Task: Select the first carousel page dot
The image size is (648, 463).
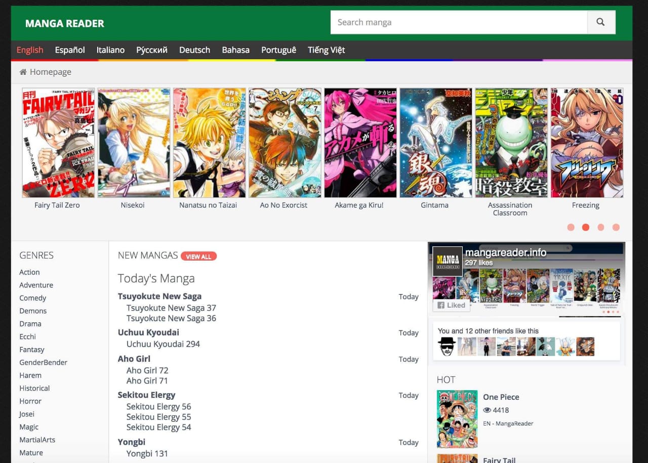Action: pyautogui.click(x=571, y=227)
